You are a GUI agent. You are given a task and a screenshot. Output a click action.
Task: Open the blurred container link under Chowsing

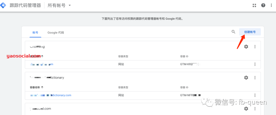(42, 64)
